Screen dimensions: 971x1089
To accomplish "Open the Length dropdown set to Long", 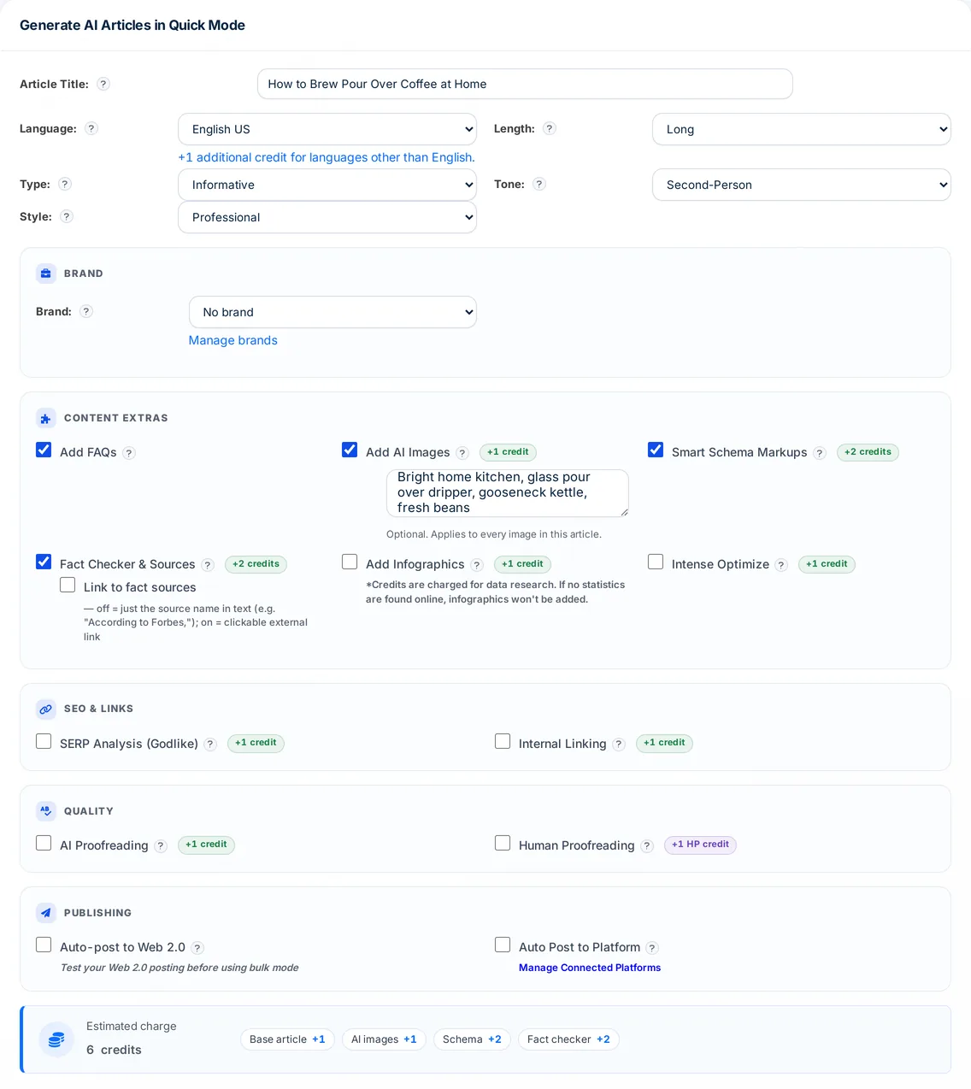I will pyautogui.click(x=802, y=129).
